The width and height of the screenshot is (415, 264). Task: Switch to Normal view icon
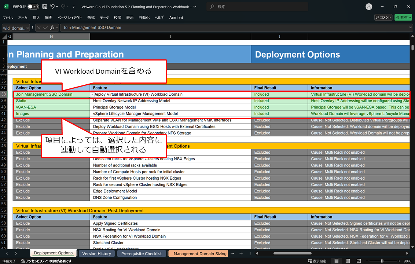[x=337, y=261]
